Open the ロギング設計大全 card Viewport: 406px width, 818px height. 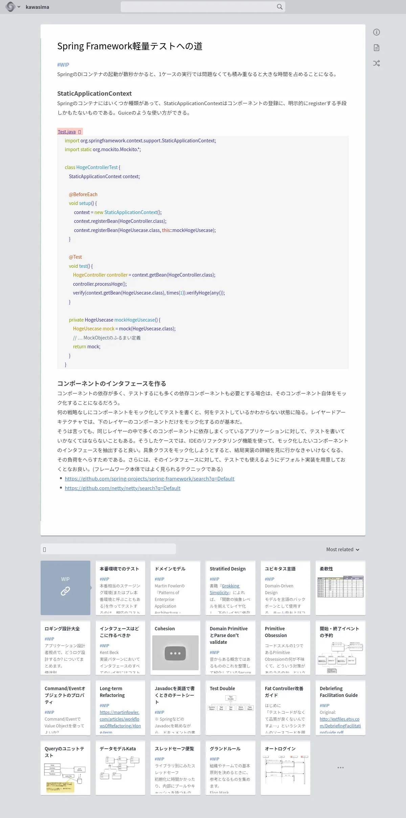click(65, 648)
